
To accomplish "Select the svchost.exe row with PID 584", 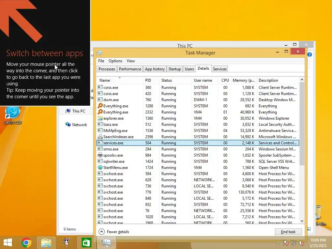I will [198, 173].
